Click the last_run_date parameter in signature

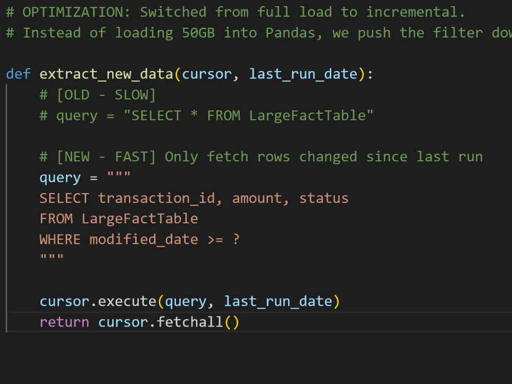(303, 74)
